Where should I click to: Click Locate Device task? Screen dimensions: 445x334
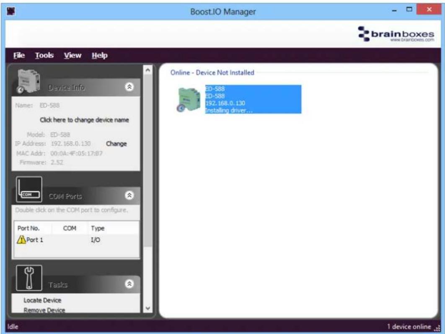(42, 300)
